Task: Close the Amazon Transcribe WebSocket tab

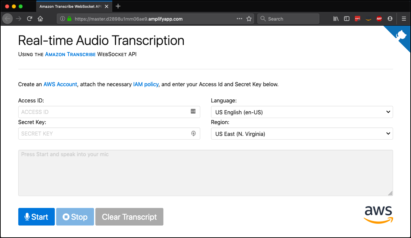Action: [x=107, y=6]
